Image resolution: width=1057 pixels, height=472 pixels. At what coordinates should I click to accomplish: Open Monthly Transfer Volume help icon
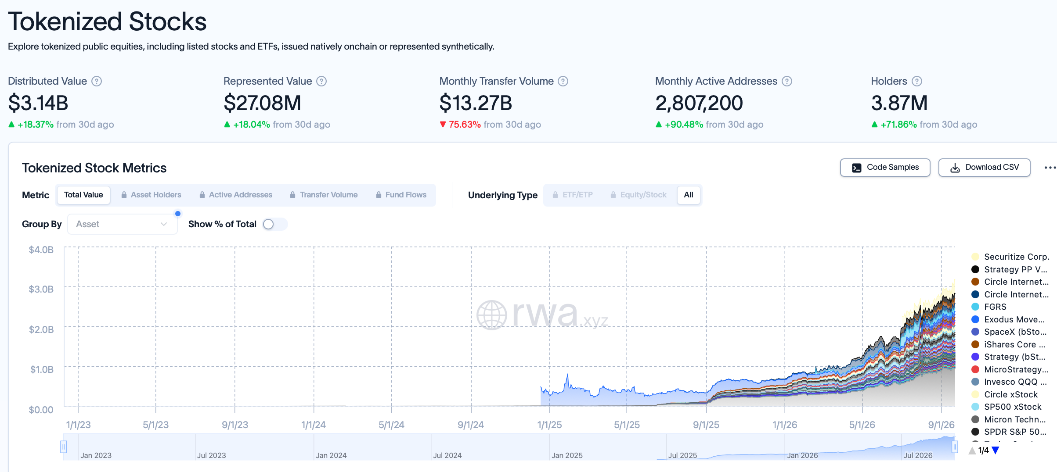[563, 81]
